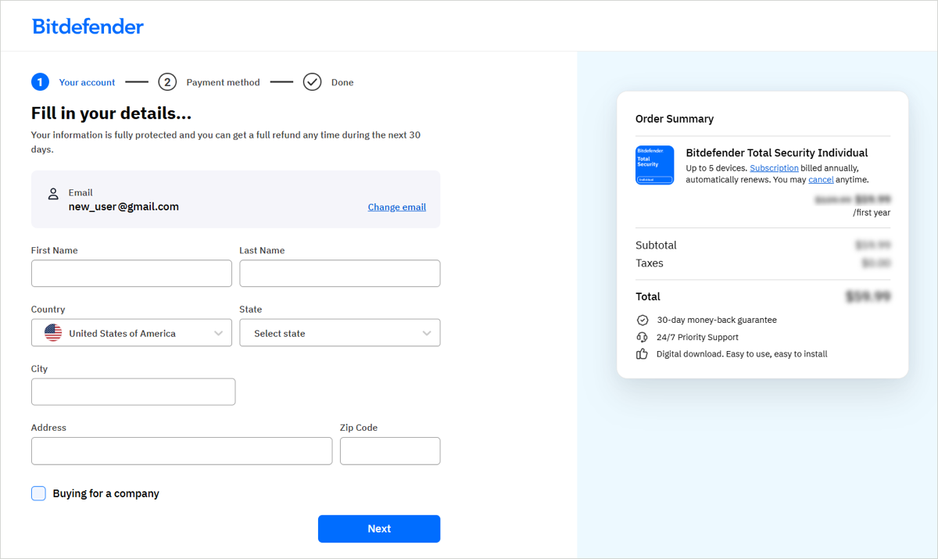This screenshot has height=559, width=938.
Task: Open the Subscription link in Order Summary
Action: coord(774,167)
